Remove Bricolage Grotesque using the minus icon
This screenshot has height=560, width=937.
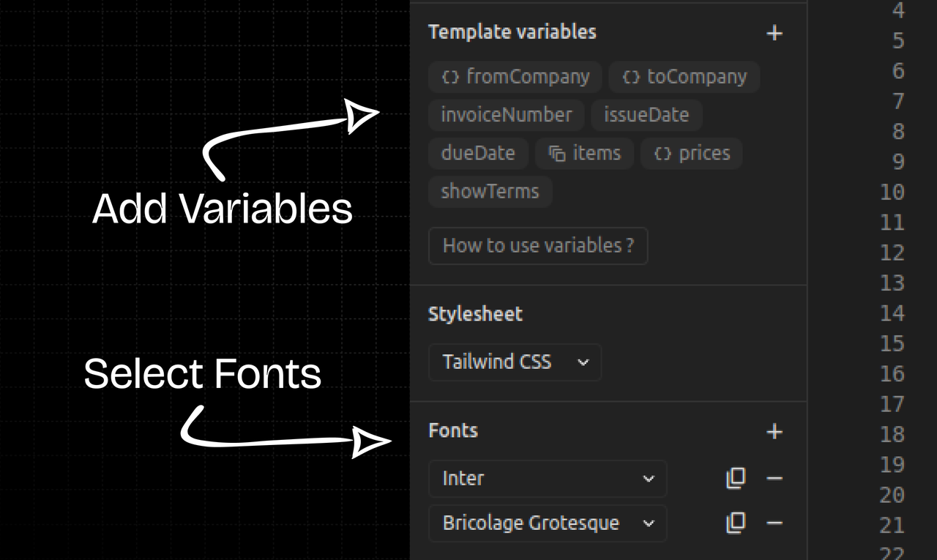click(774, 523)
